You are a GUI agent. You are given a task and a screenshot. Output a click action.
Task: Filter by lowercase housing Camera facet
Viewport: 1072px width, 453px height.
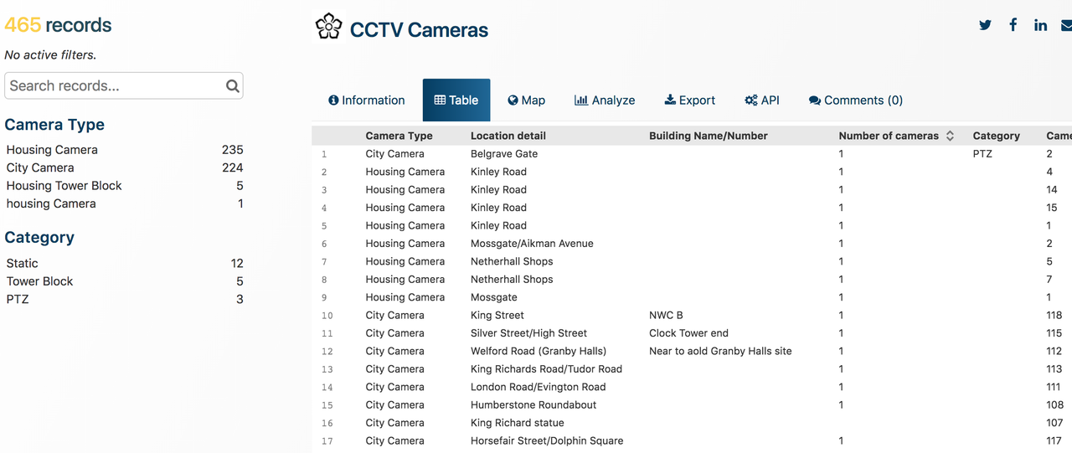pyautogui.click(x=124, y=203)
